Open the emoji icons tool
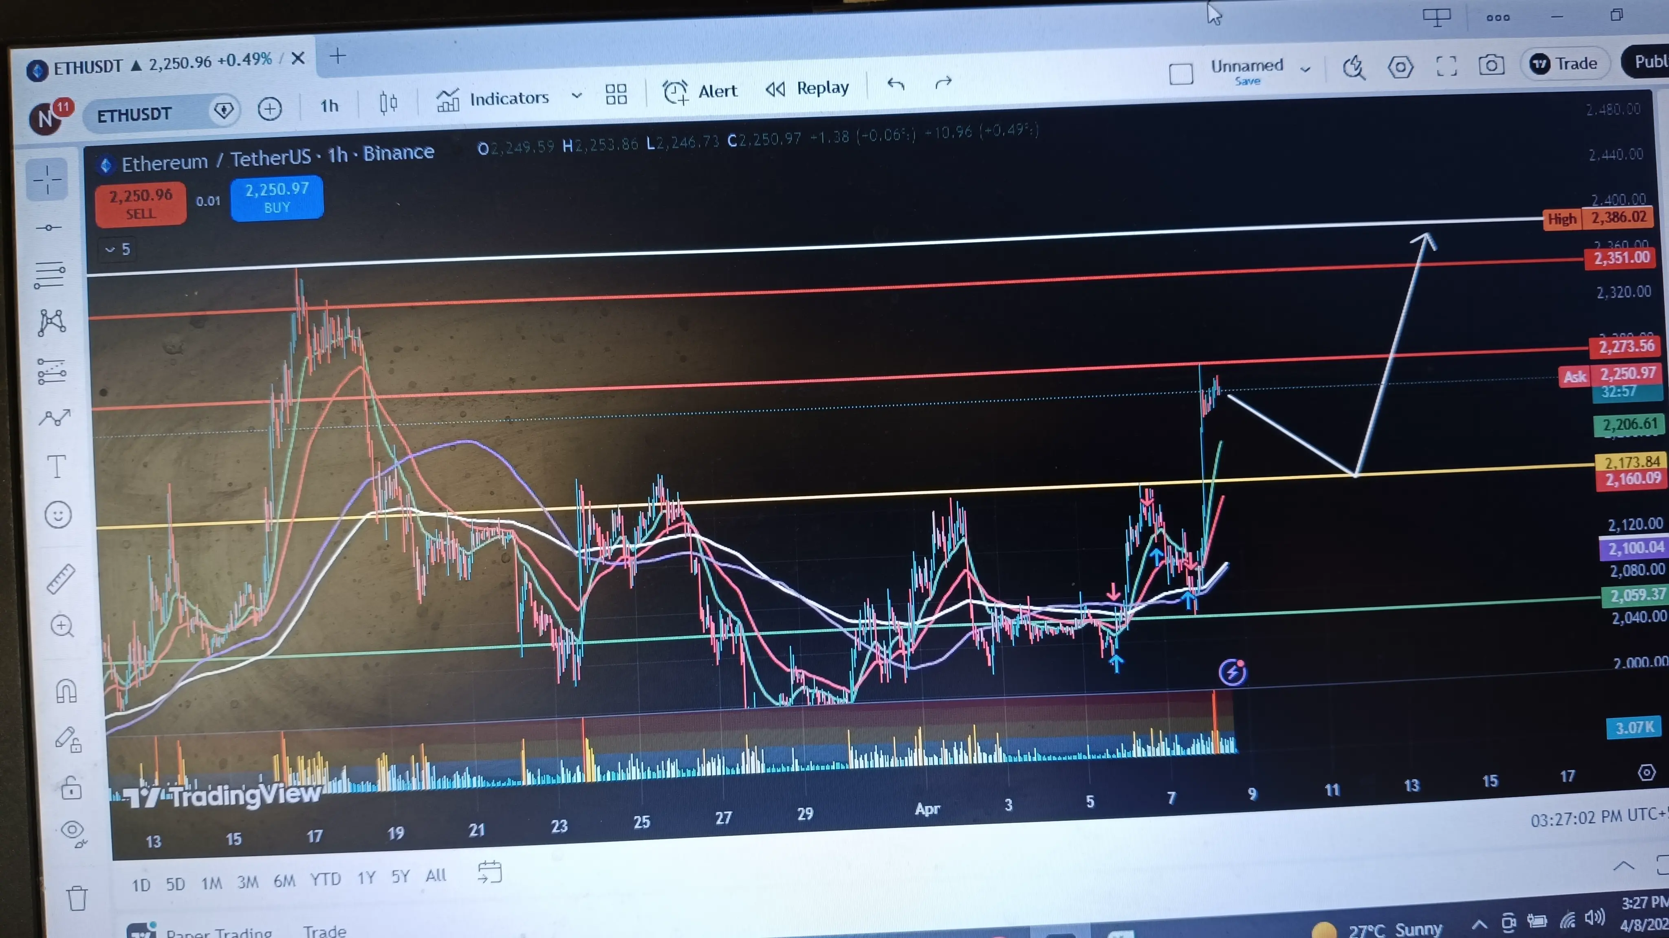 point(58,515)
